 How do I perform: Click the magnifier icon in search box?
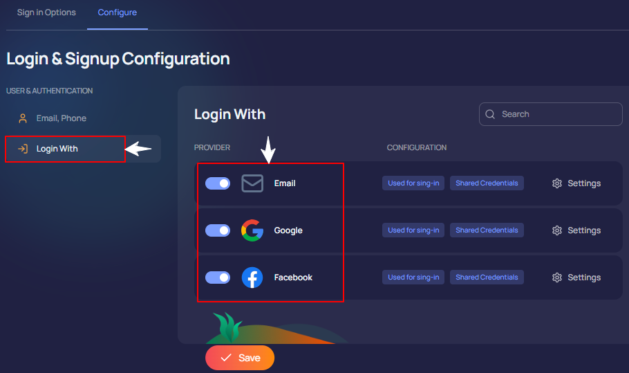[490, 114]
